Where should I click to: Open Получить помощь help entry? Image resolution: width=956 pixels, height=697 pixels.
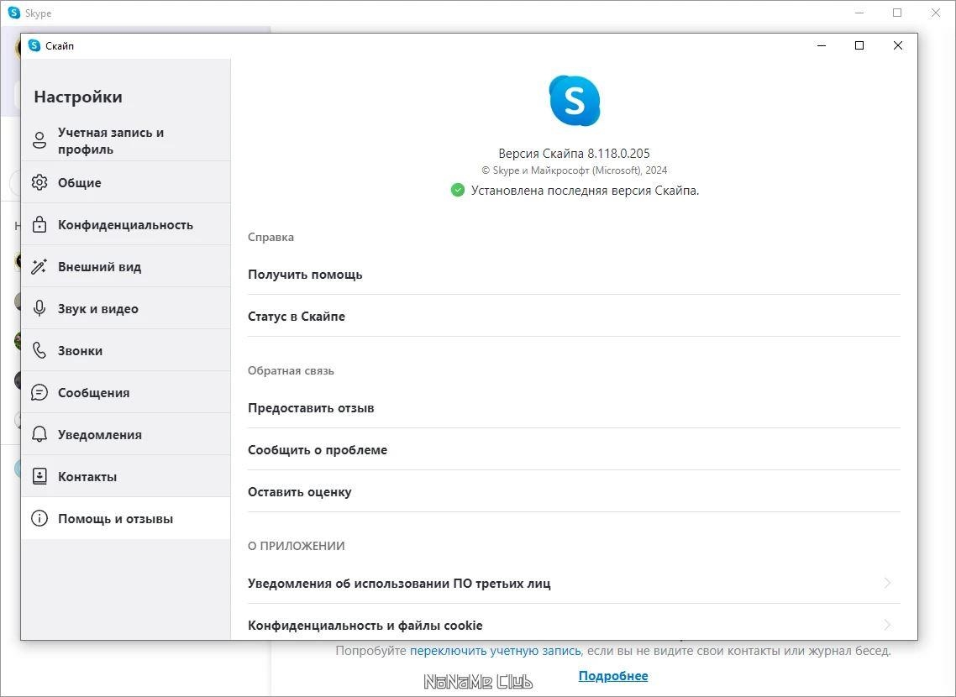305,275
